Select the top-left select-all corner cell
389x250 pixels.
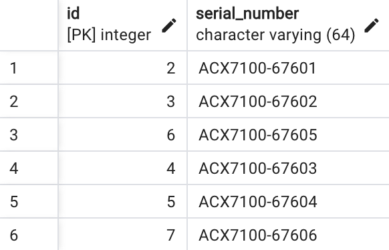coord(29,25)
